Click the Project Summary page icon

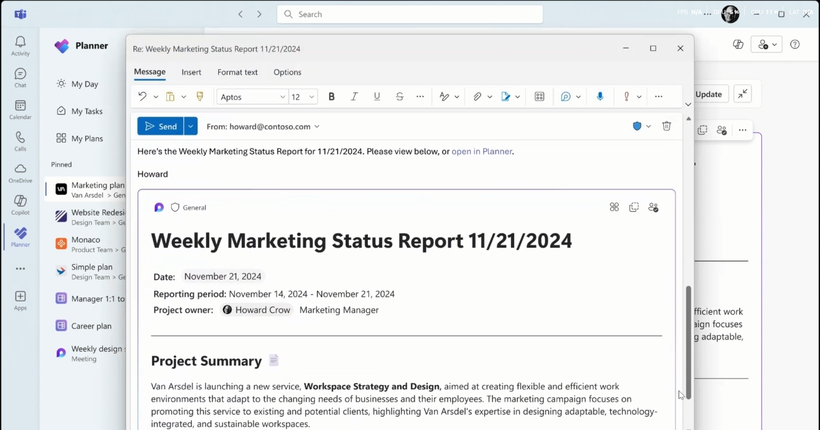(274, 360)
